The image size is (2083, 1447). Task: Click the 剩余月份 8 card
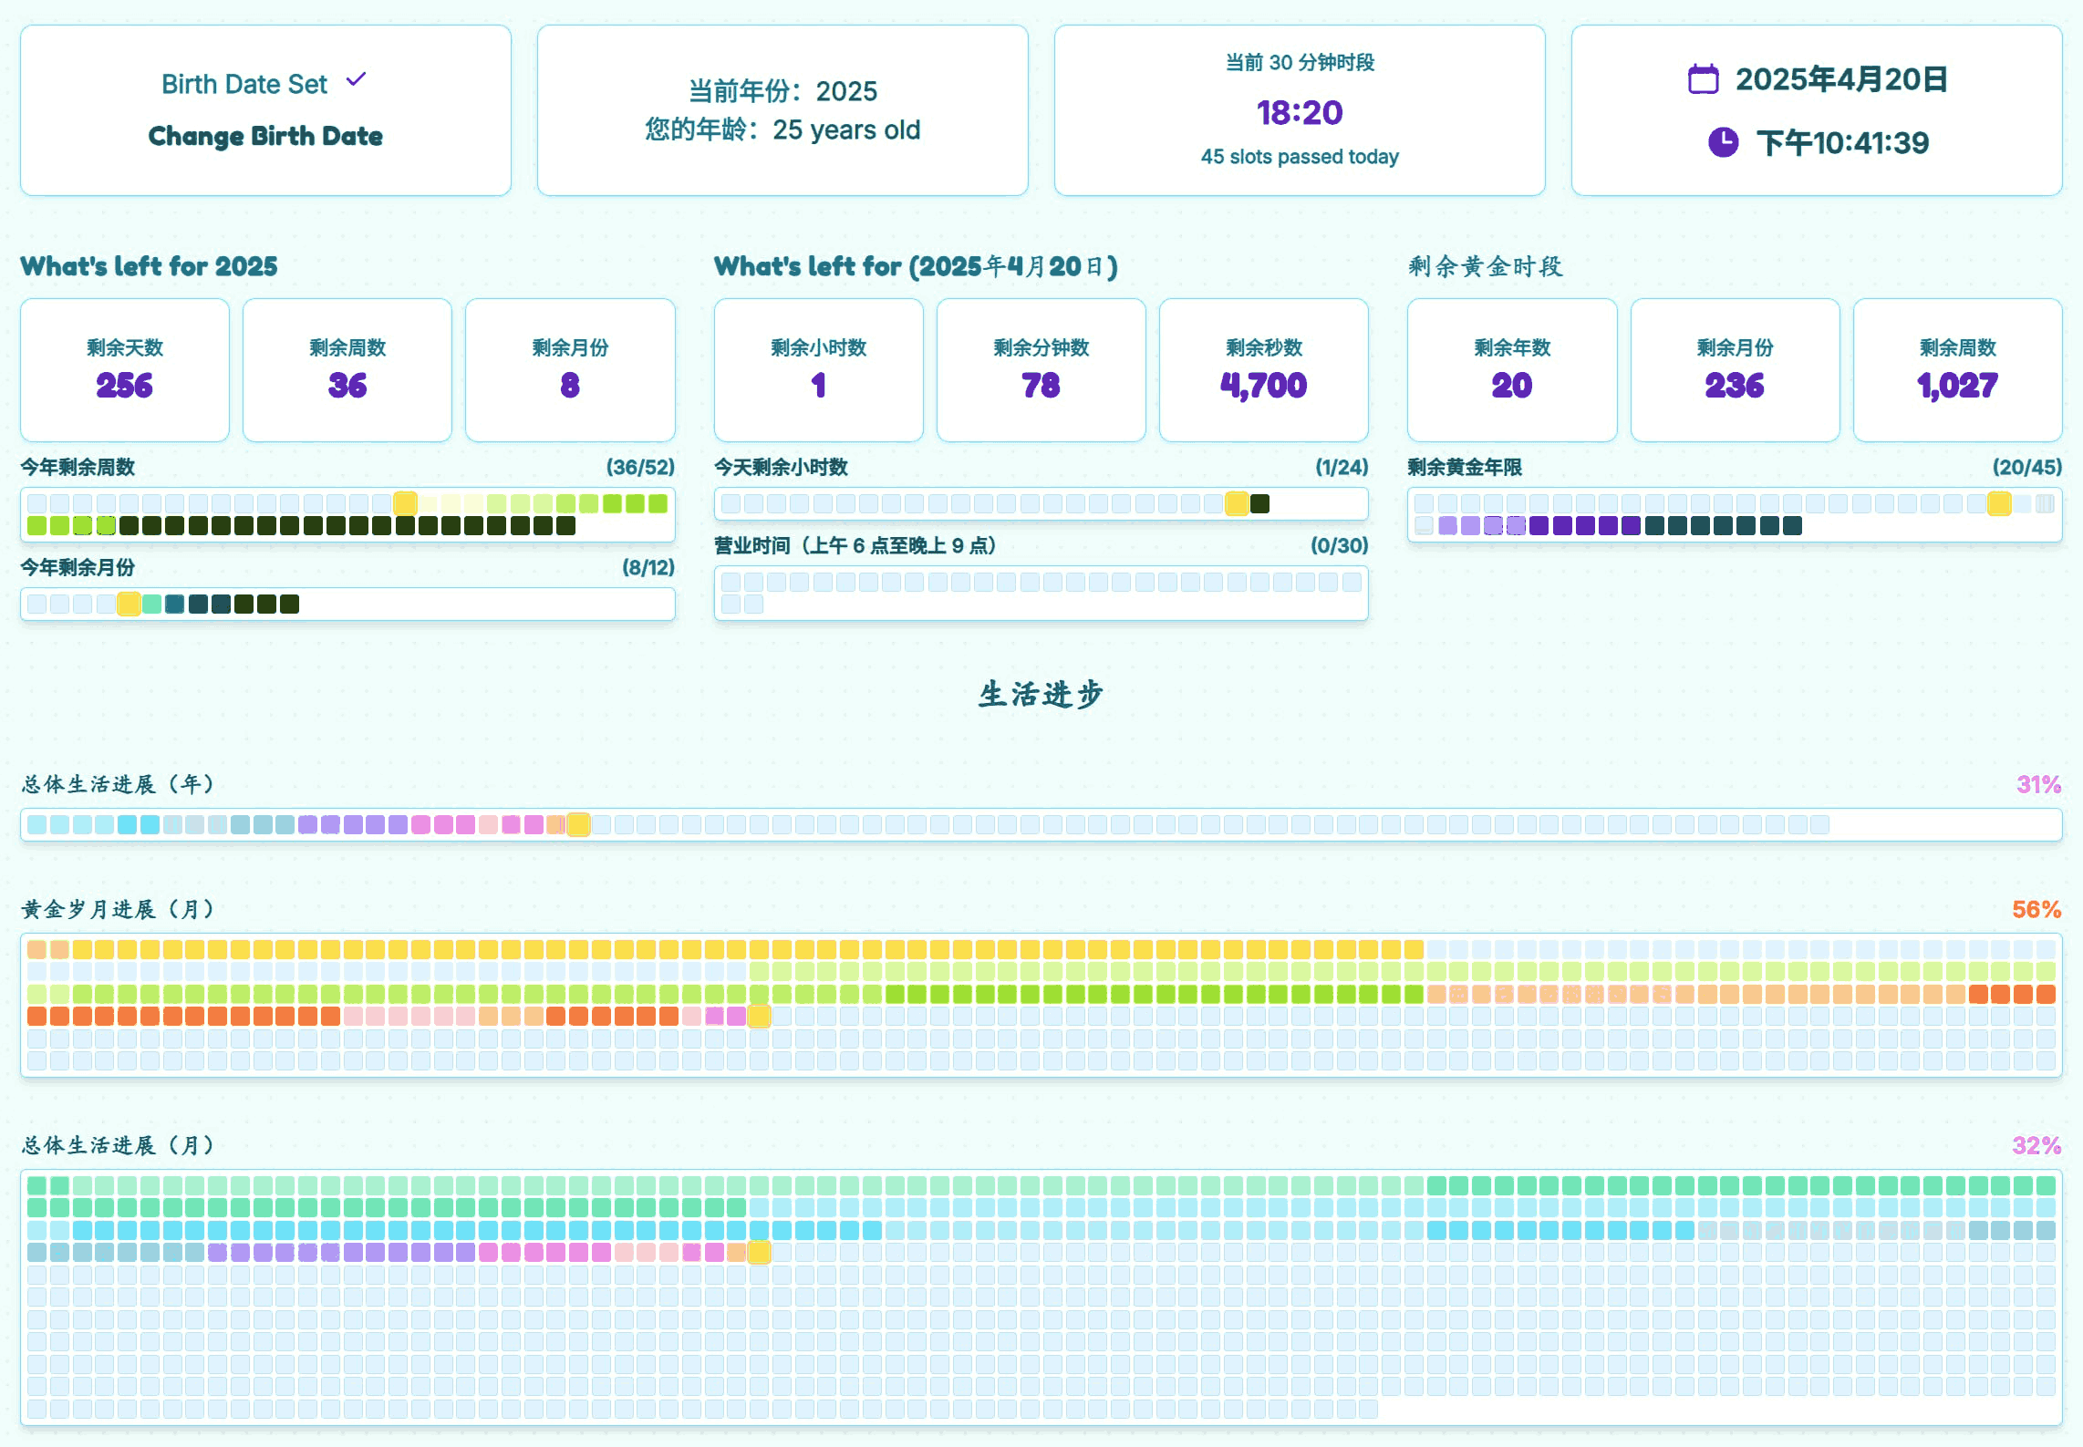(x=570, y=370)
